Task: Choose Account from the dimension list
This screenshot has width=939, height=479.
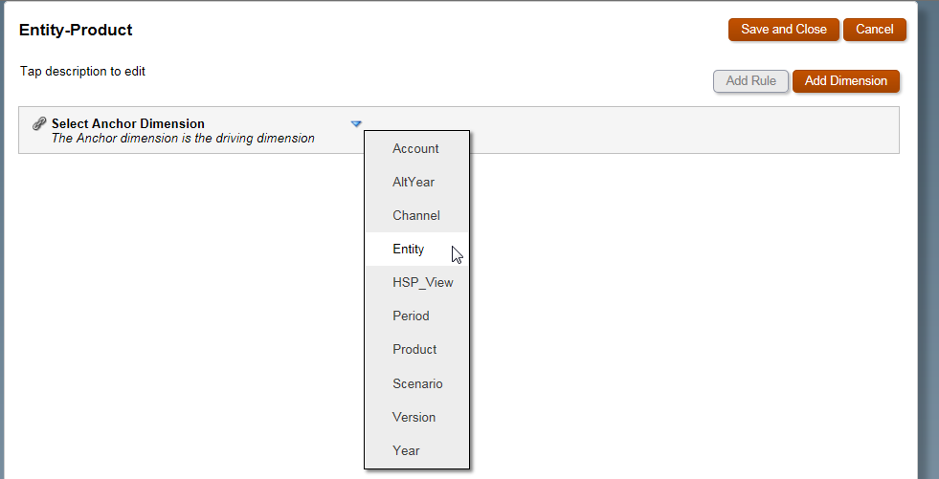Action: point(416,148)
